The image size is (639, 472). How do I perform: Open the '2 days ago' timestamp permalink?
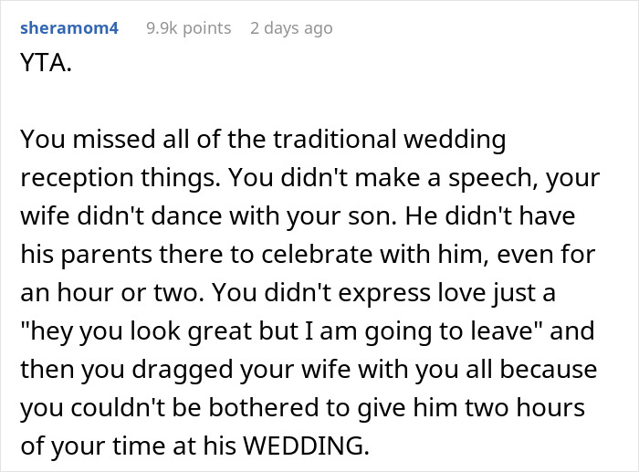click(291, 28)
